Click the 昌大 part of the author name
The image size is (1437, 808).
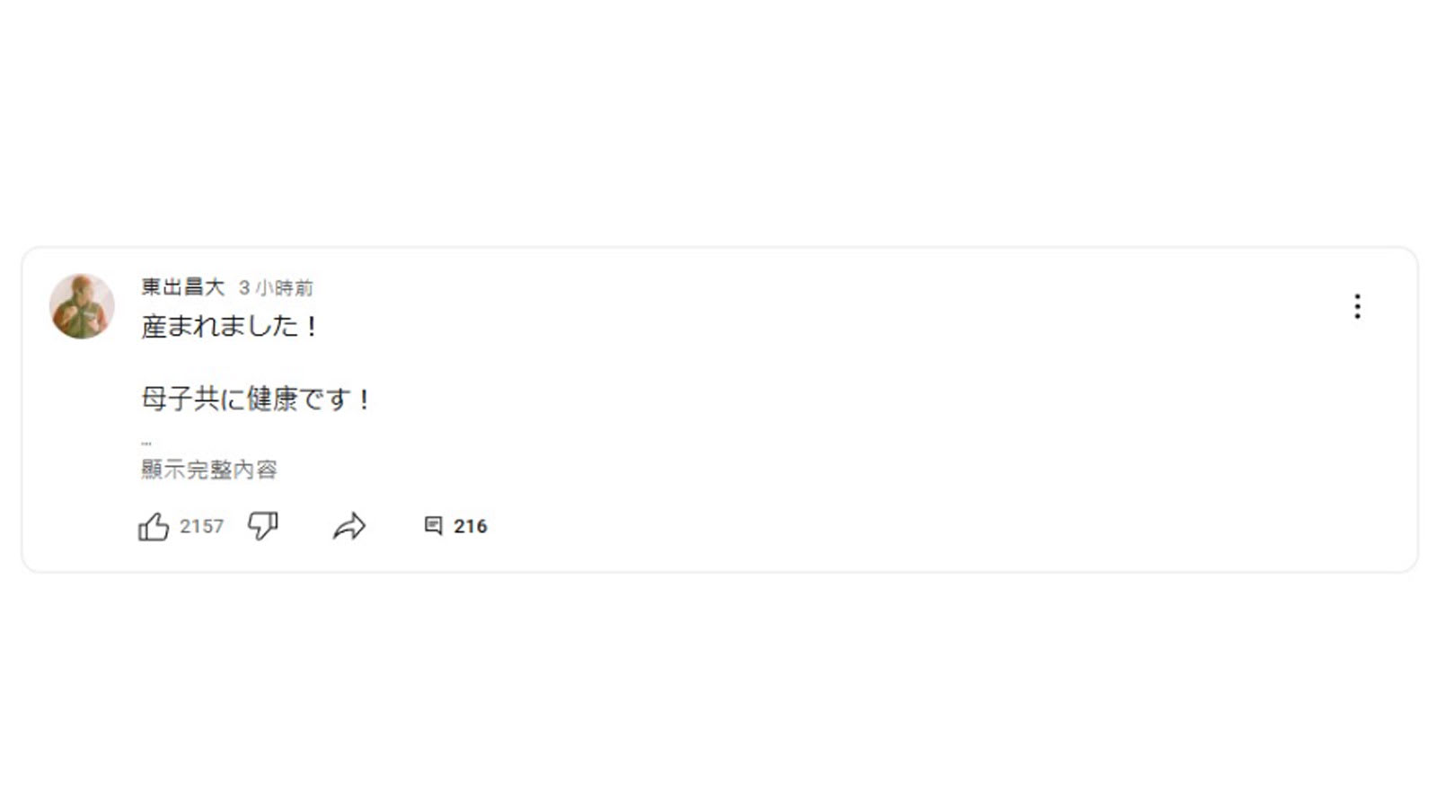click(203, 287)
